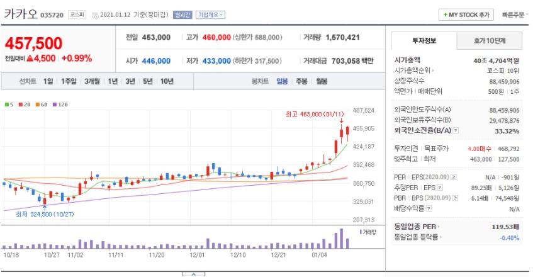
Task: Click the stock code 035720
Action: [x=52, y=15]
